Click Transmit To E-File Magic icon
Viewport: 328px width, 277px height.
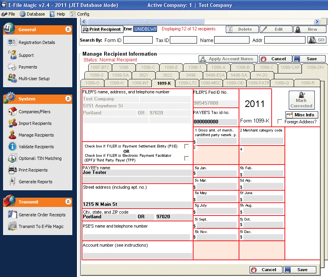[12, 226]
